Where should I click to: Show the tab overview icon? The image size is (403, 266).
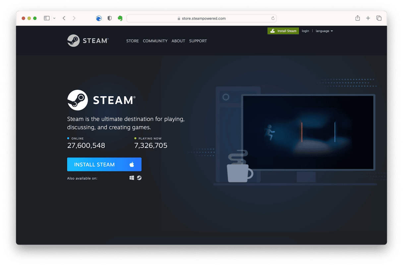click(x=379, y=18)
